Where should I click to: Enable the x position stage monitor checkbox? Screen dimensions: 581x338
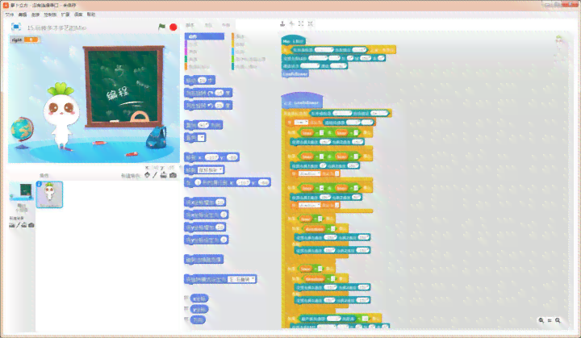pos(186,298)
